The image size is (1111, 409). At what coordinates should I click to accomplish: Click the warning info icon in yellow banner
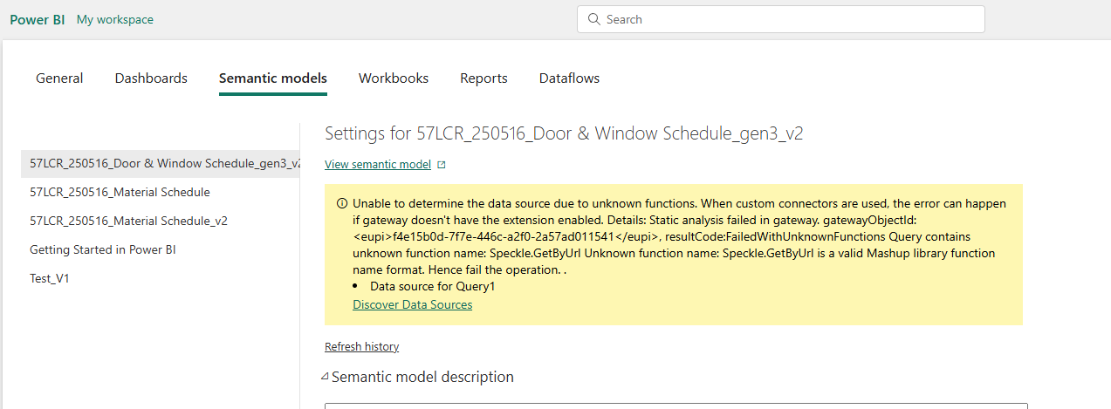pos(341,204)
